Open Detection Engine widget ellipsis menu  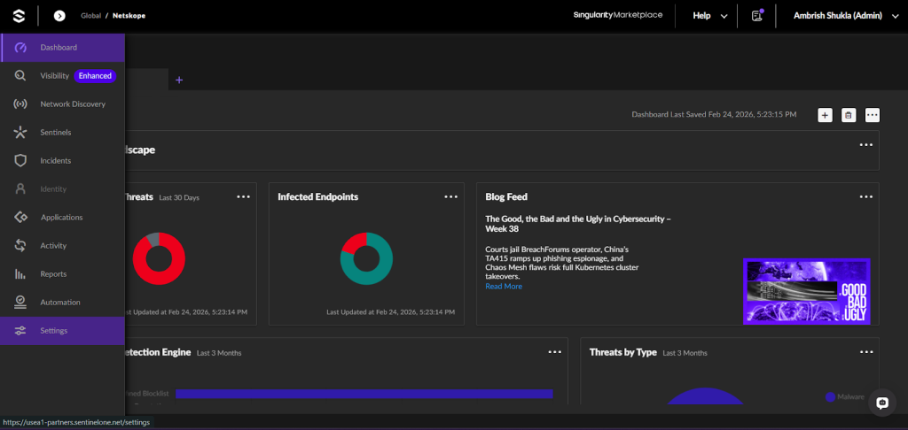click(x=555, y=352)
